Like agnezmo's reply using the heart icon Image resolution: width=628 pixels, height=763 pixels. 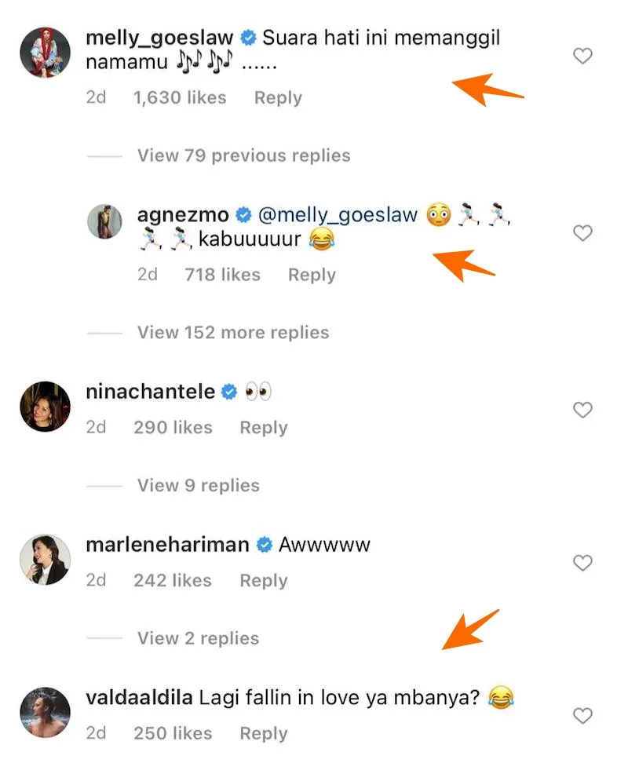click(x=582, y=233)
